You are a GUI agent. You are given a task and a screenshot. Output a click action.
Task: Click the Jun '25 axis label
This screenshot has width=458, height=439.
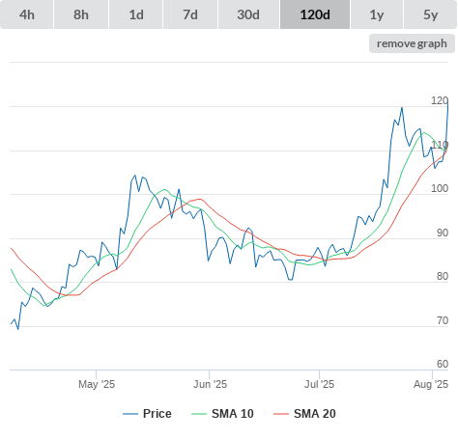point(210,384)
